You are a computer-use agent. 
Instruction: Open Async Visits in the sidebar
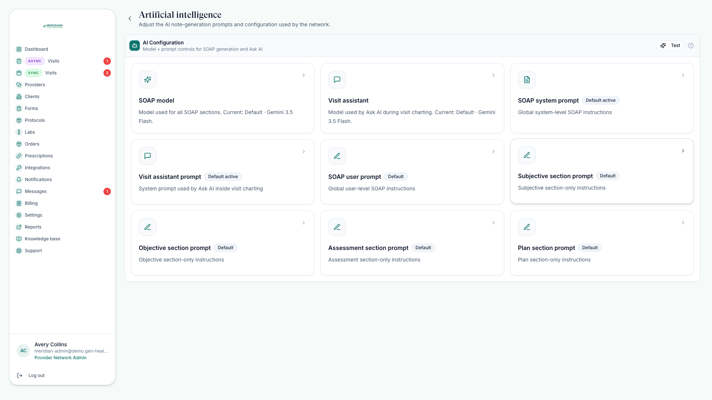pos(62,61)
